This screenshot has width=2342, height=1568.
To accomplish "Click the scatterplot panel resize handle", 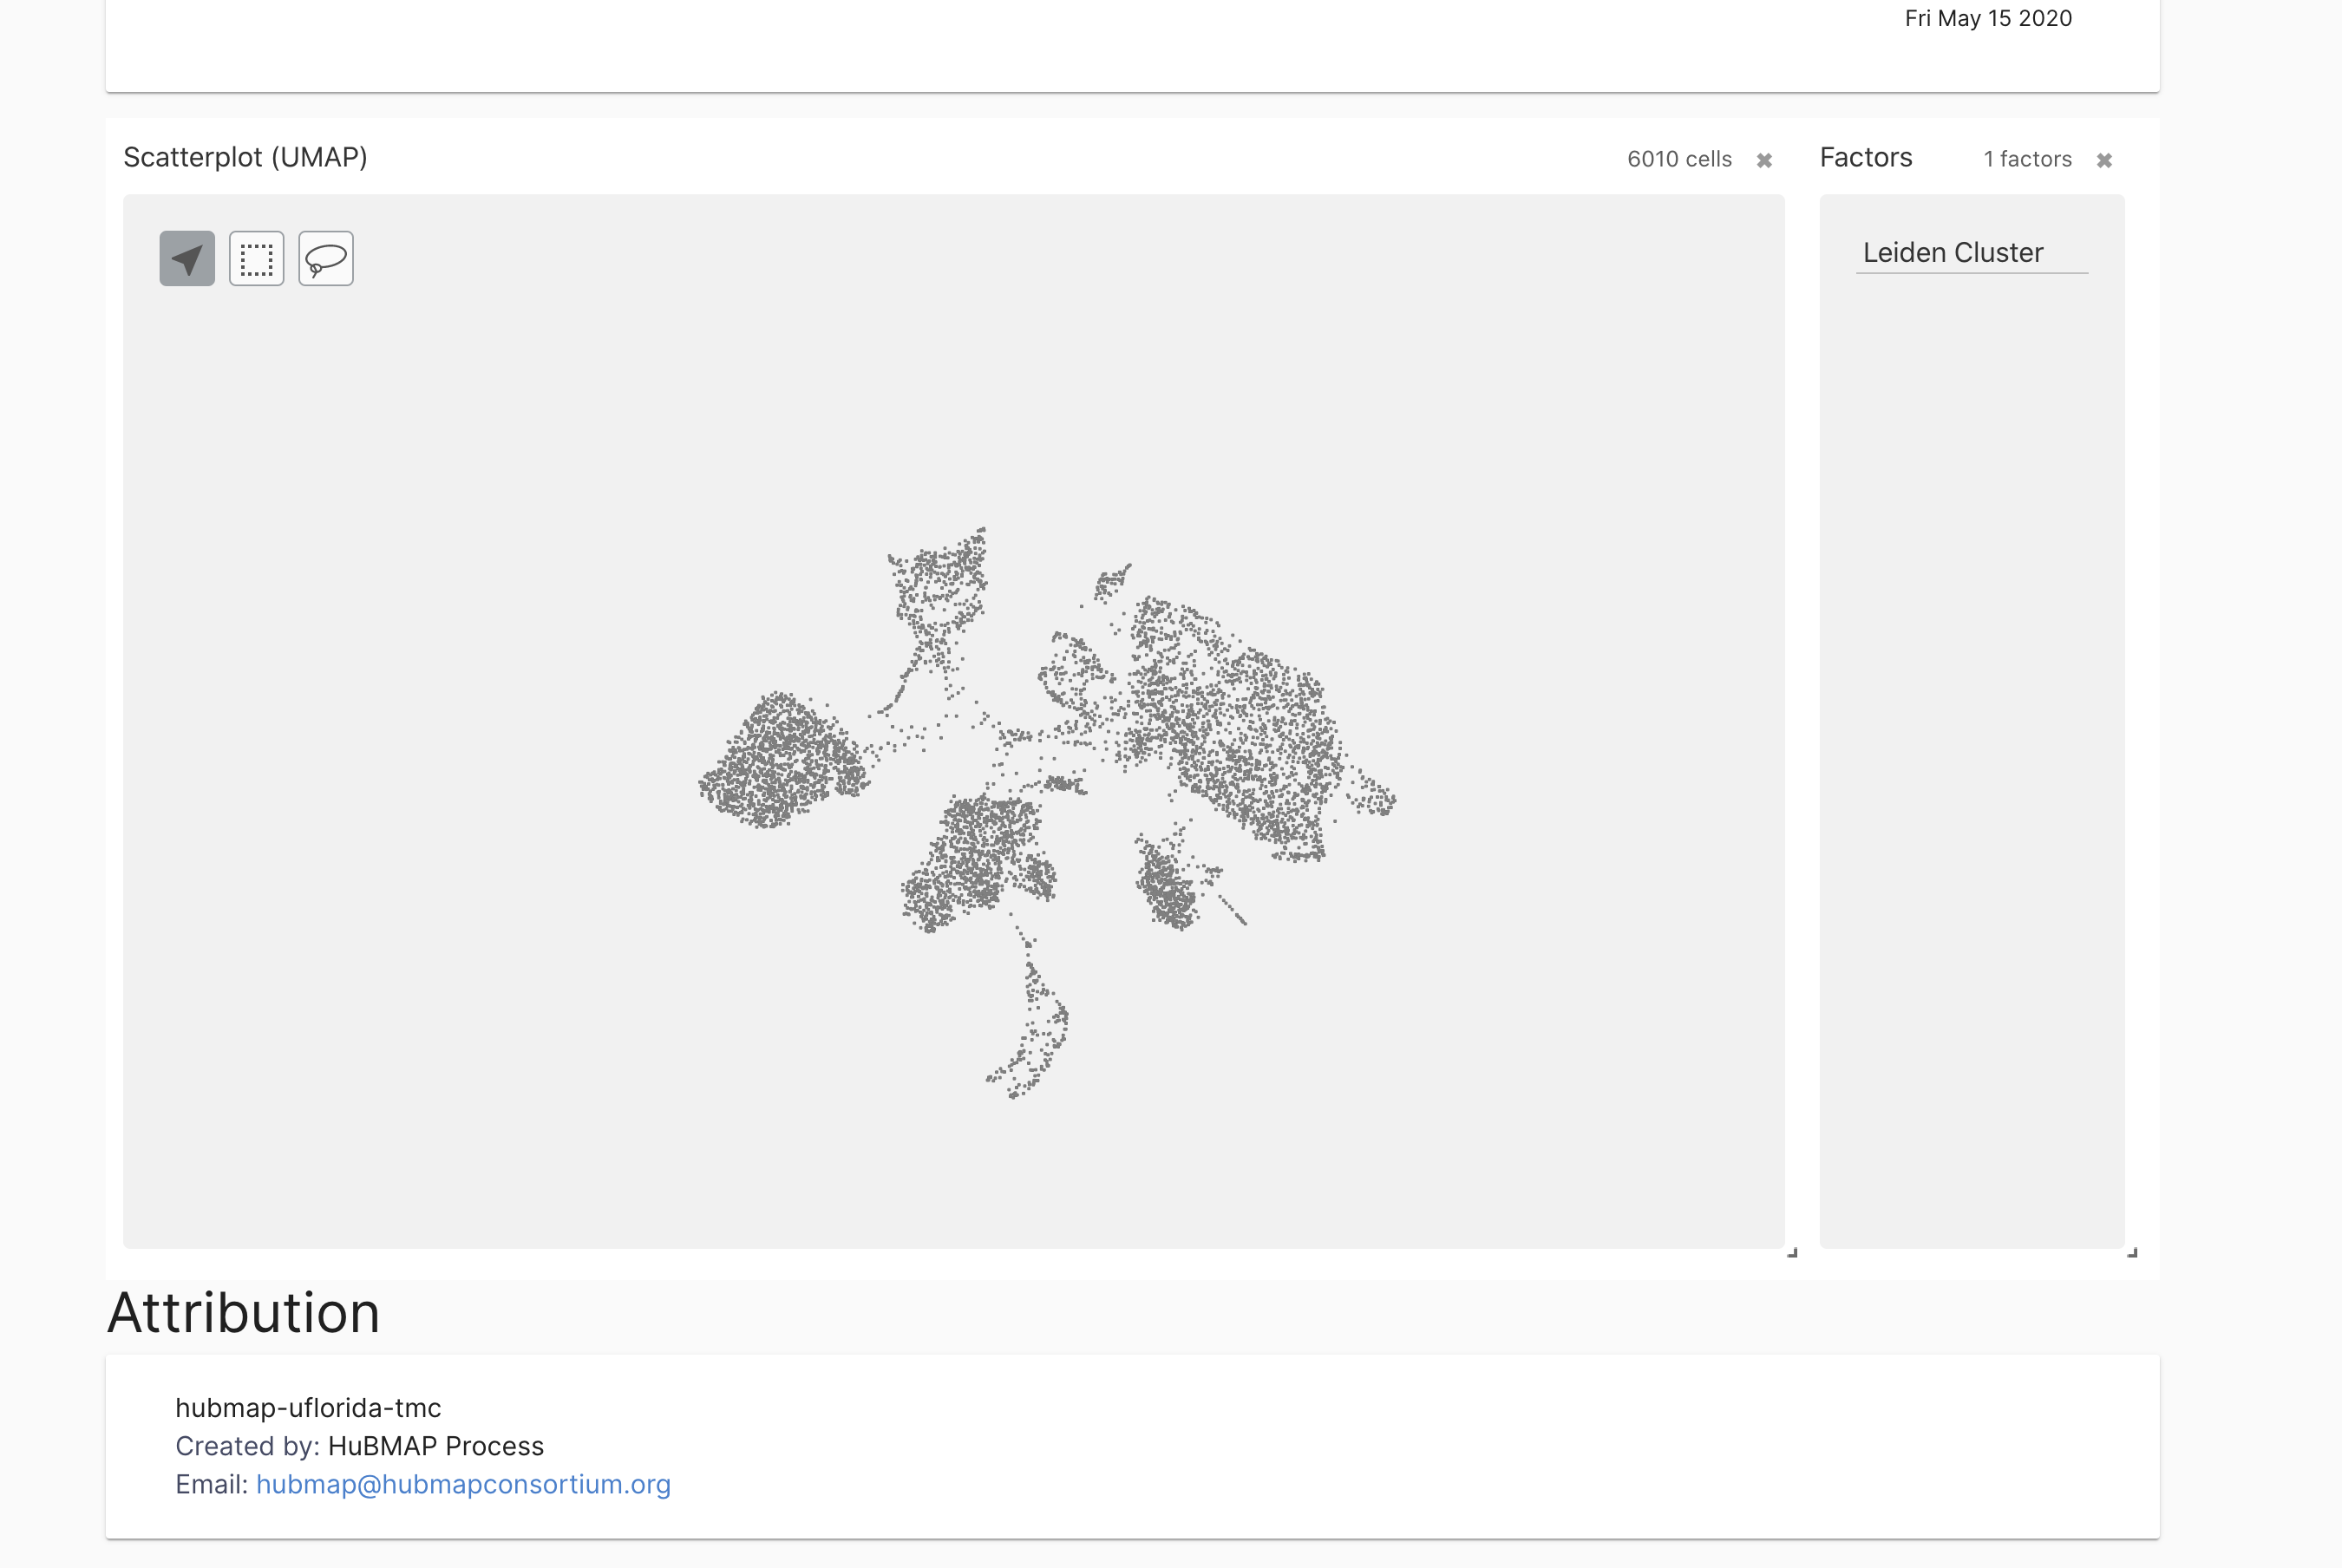I will pyautogui.click(x=1793, y=1252).
